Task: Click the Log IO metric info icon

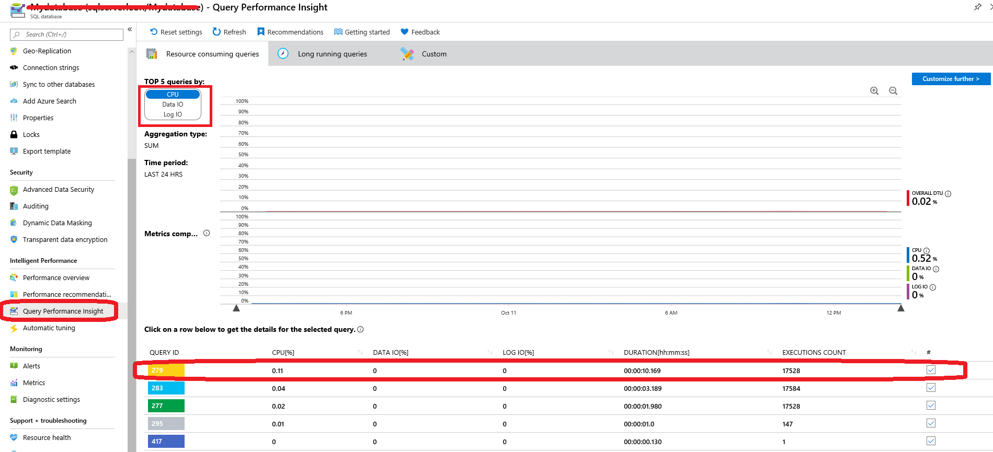Action: tap(933, 287)
